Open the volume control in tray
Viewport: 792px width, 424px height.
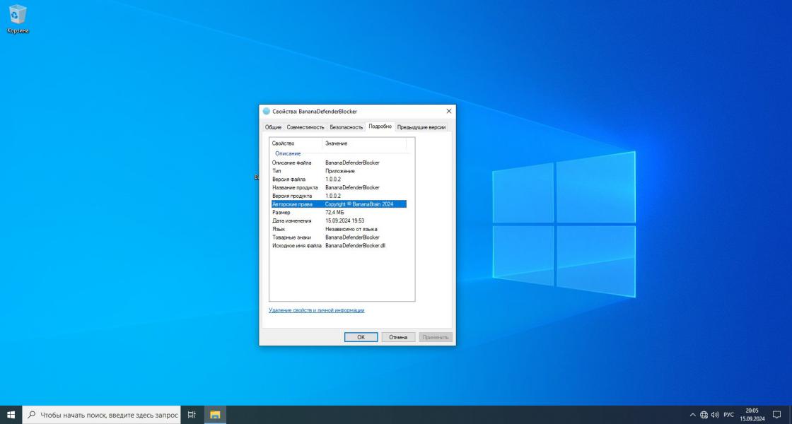pos(715,415)
